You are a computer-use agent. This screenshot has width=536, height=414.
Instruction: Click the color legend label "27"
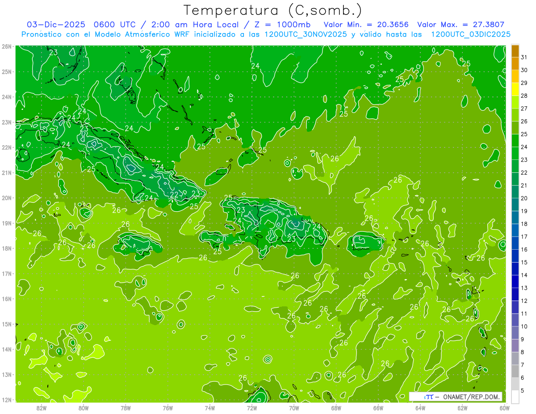[x=524, y=108]
